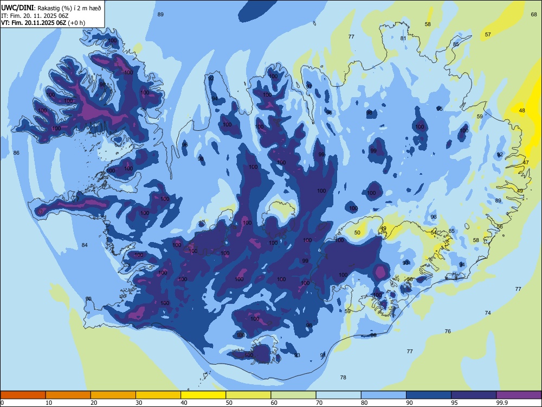This screenshot has width=542, height=407.
Task: Click the value 84 off the west coast
Action: click(85, 245)
